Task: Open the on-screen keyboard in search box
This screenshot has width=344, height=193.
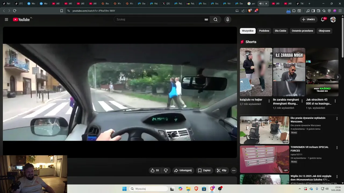Action: coord(206,19)
